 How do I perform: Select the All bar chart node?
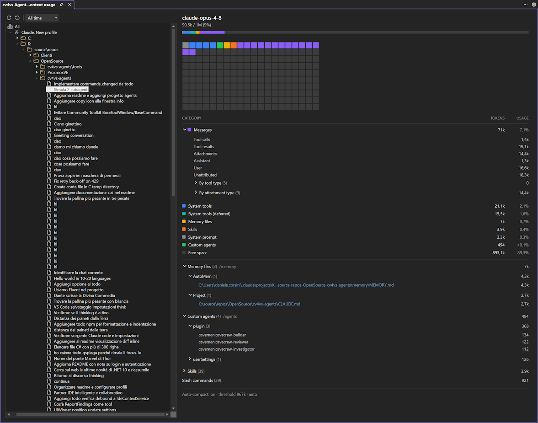coord(10,27)
